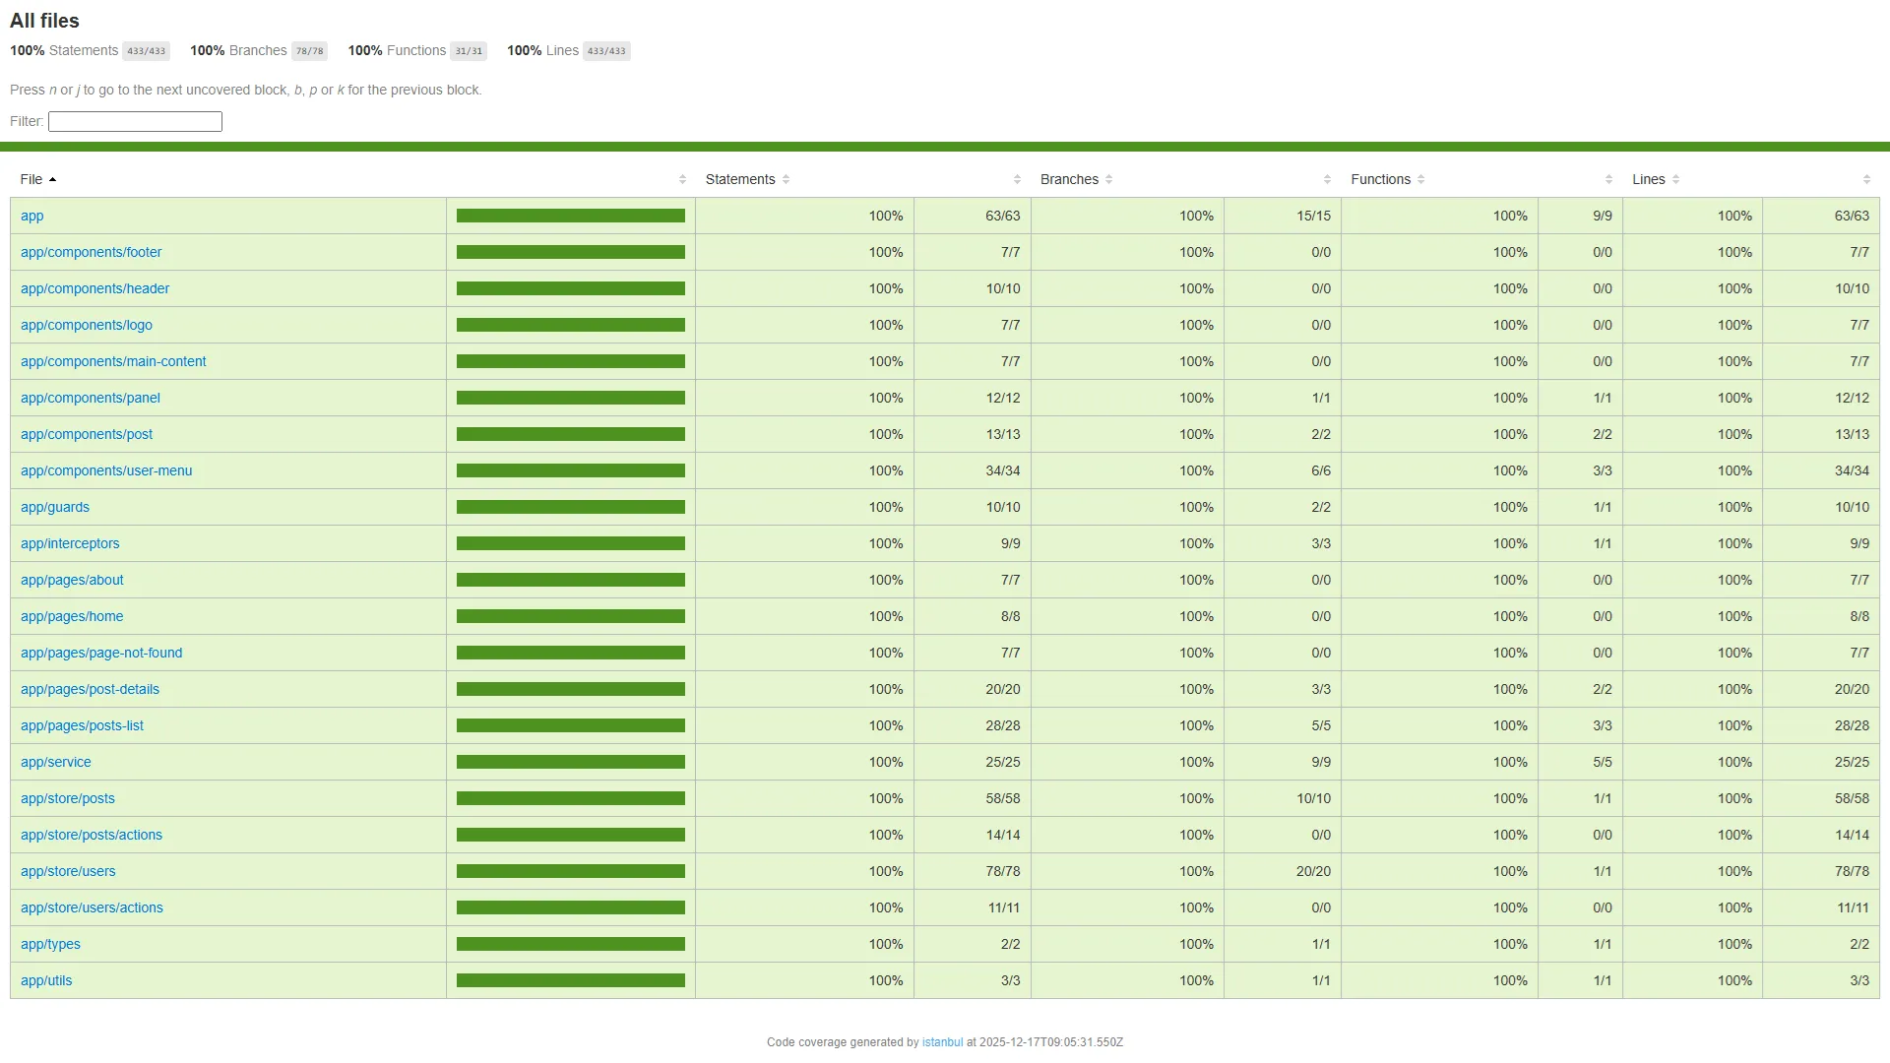Viewport: 1890px width, 1063px height.
Task: Click sort arrows next to Functions header
Action: point(1420,179)
